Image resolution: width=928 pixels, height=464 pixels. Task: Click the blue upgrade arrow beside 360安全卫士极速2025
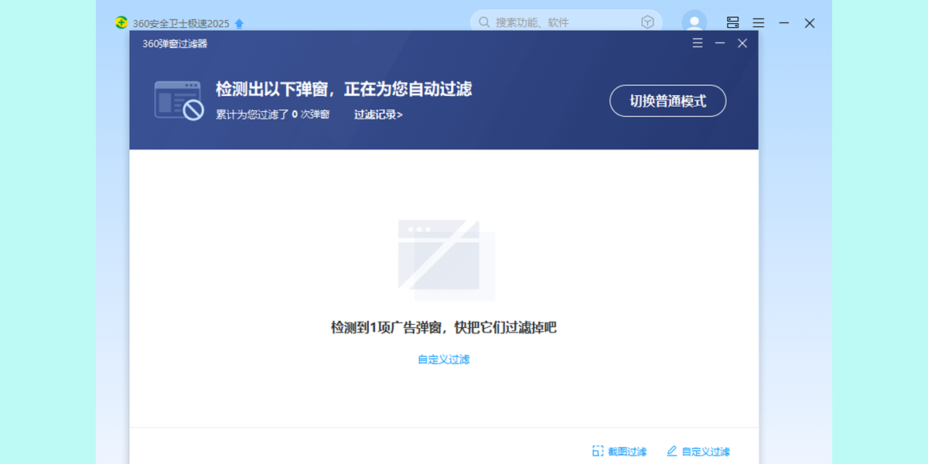pyautogui.click(x=239, y=24)
